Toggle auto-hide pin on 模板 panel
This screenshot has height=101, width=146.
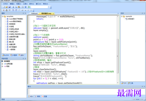[23, 13]
